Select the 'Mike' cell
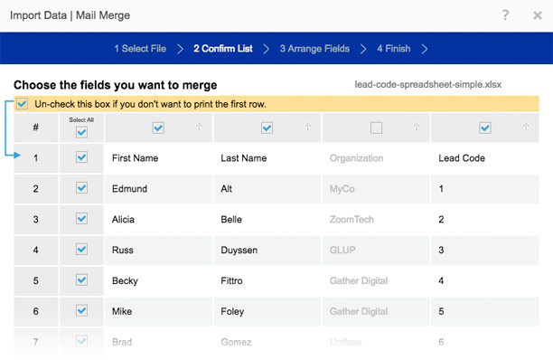 point(159,312)
